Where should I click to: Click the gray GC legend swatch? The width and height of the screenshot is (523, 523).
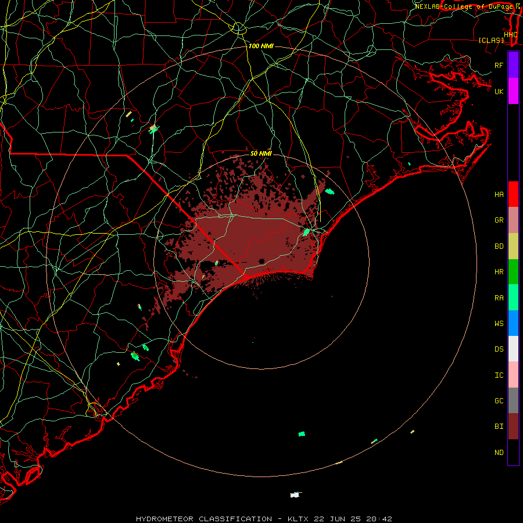513,400
